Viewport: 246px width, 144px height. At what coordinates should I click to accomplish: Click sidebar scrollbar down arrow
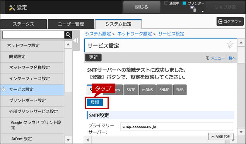click(x=68, y=140)
